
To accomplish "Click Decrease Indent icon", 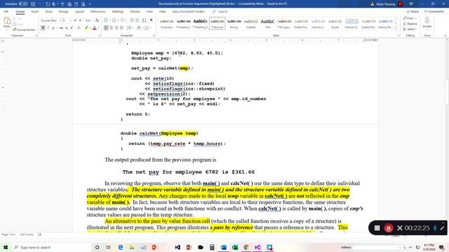I will pos(132,20).
